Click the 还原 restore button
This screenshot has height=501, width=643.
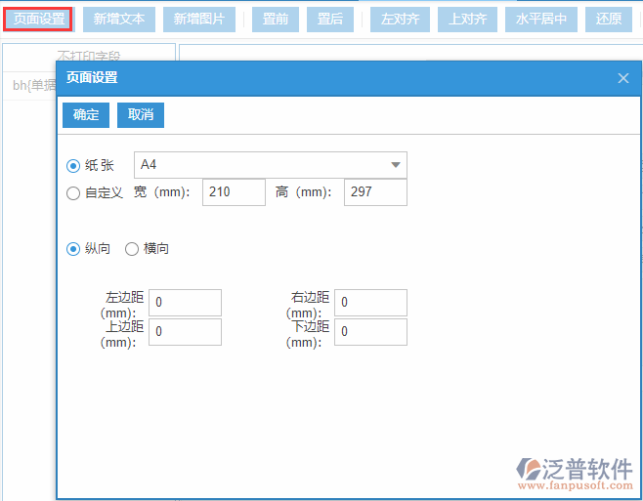click(609, 19)
